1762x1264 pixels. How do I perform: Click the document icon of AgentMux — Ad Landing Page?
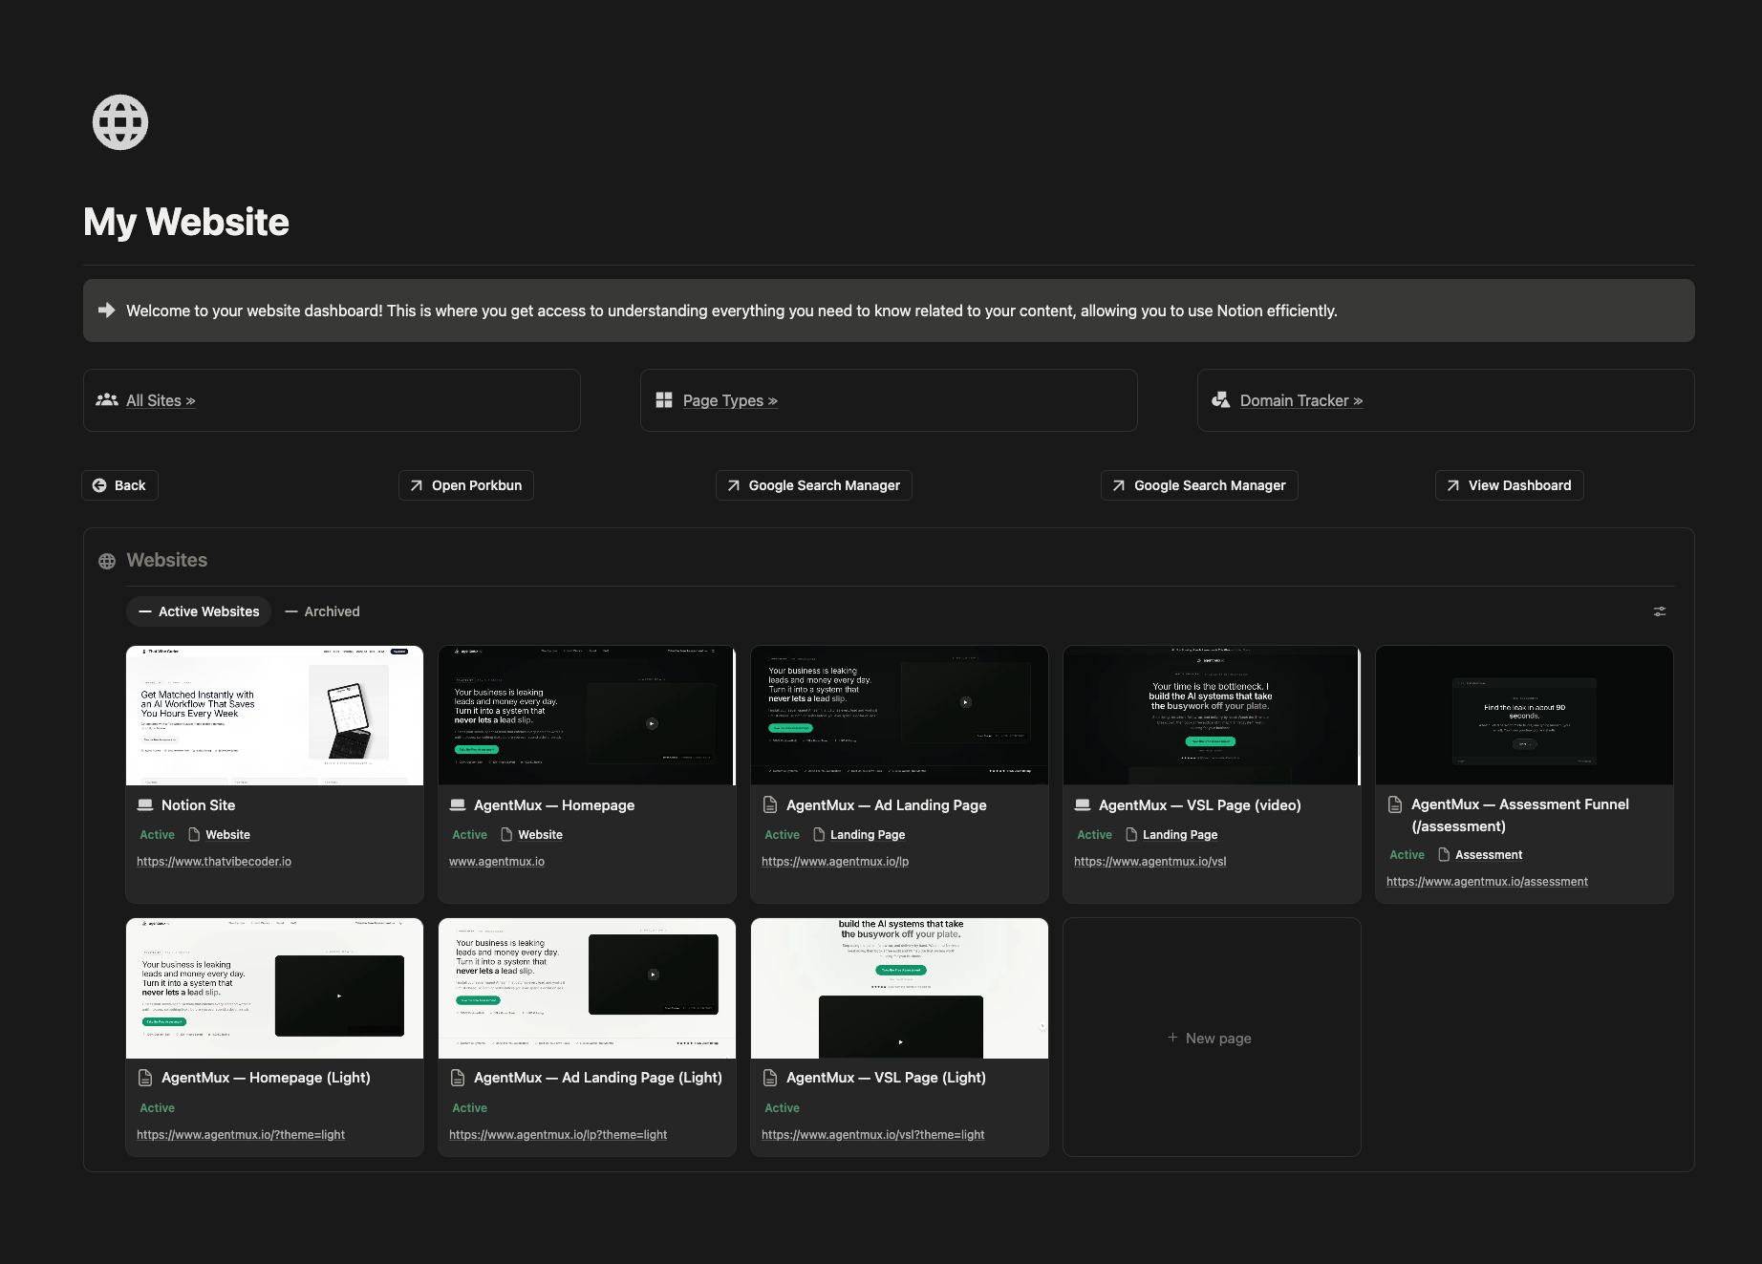pos(770,804)
